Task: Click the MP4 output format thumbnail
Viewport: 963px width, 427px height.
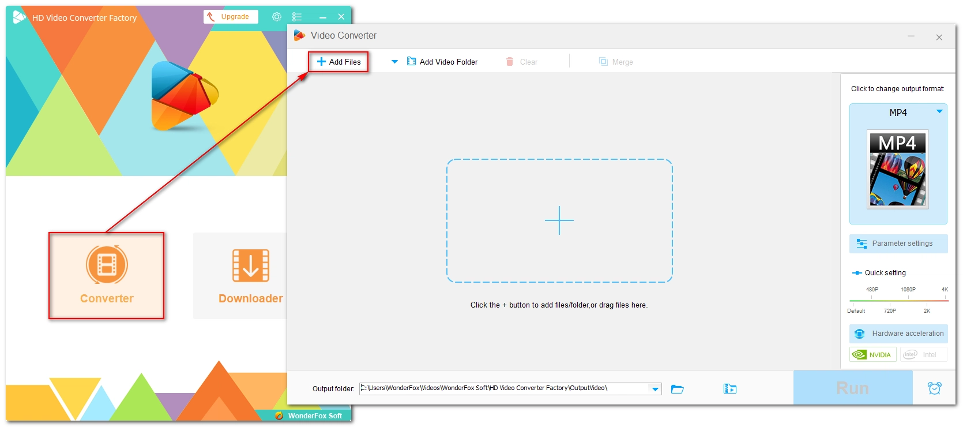Action: tap(897, 168)
